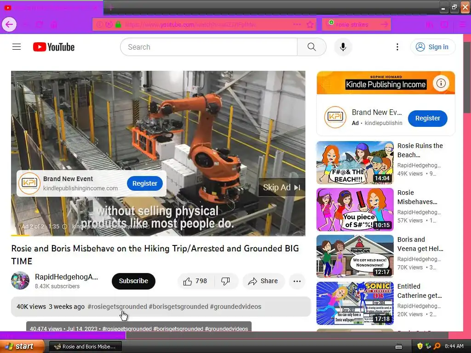Sign in to YouTube
Screen dimensions: 471x353
[x=433, y=47]
